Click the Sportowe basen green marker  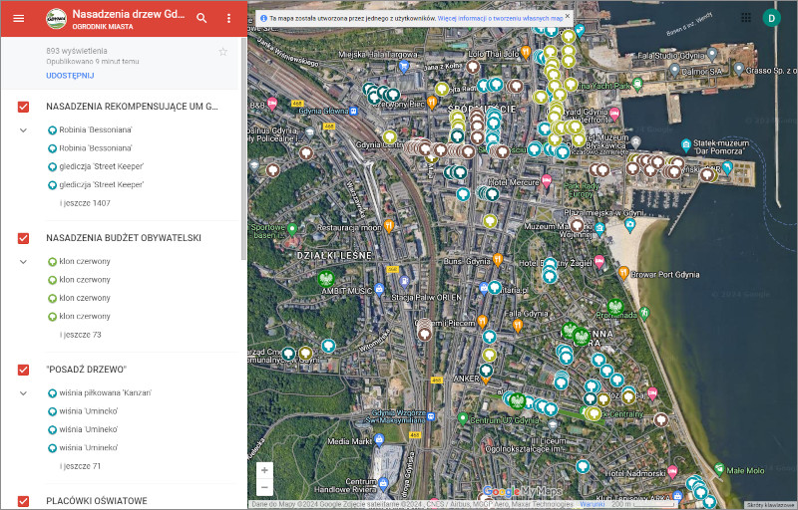292,229
